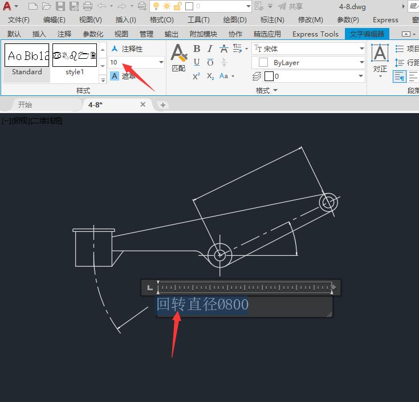
Task: Click the Redo arrow icon
Action: point(122,6)
